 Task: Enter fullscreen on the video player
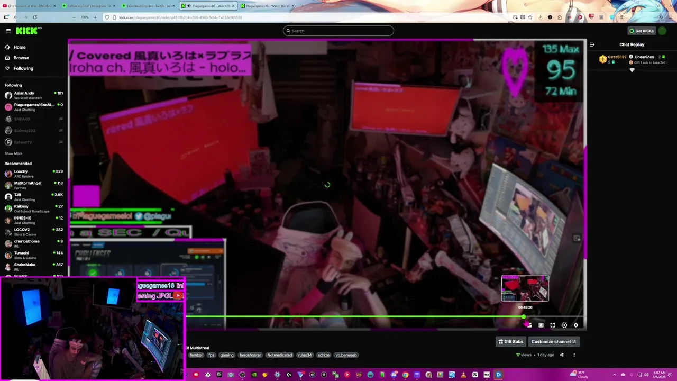pos(553,325)
